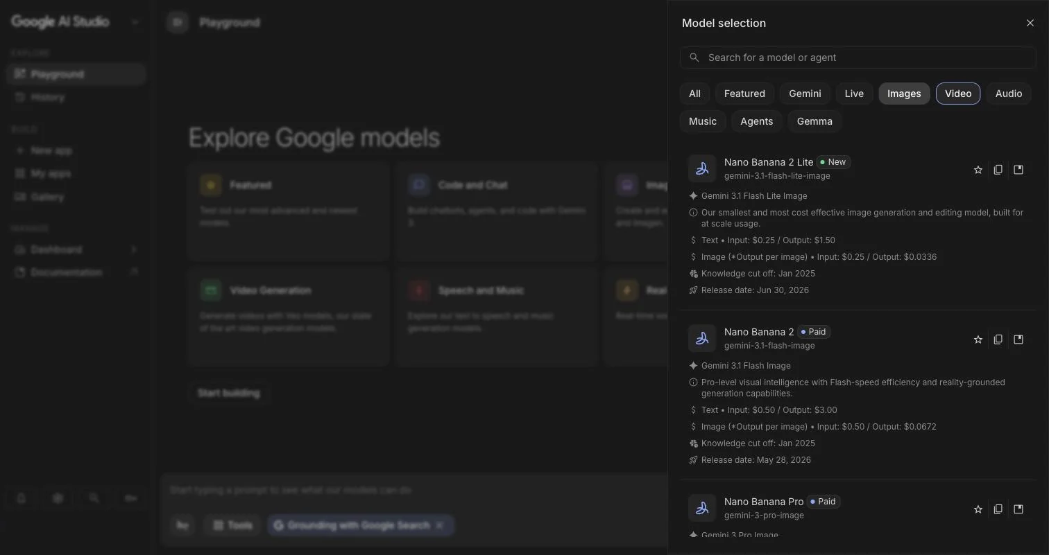Click the model search field

858,58
